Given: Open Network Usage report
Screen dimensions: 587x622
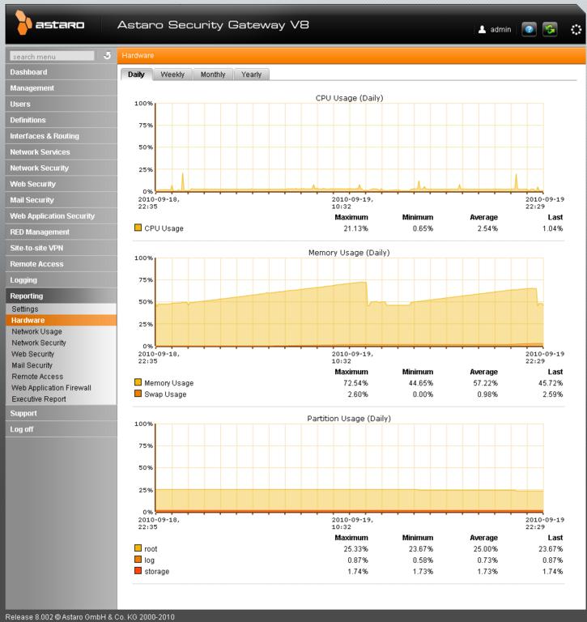Looking at the screenshot, I should (x=61, y=331).
